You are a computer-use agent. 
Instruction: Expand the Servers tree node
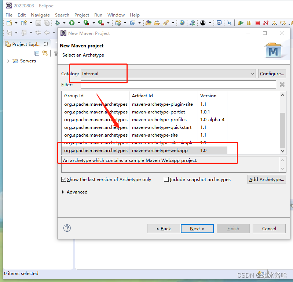(x=8, y=61)
